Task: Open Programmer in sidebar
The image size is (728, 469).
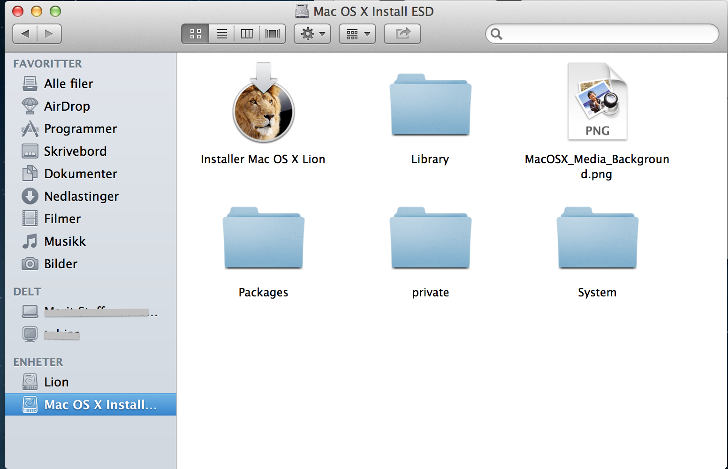Action: [91, 129]
